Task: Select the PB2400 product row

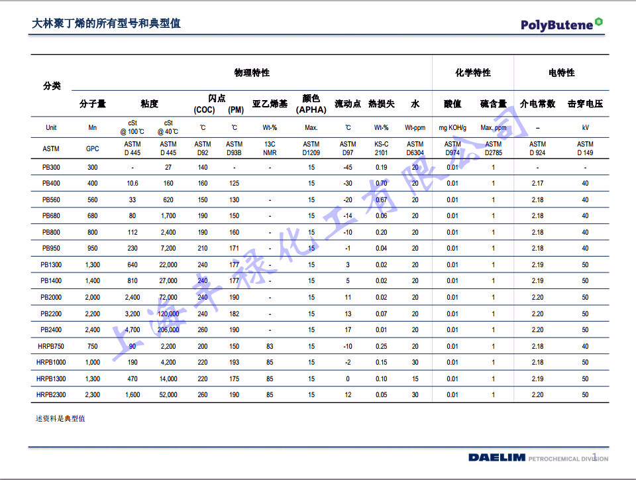Action: click(x=50, y=330)
